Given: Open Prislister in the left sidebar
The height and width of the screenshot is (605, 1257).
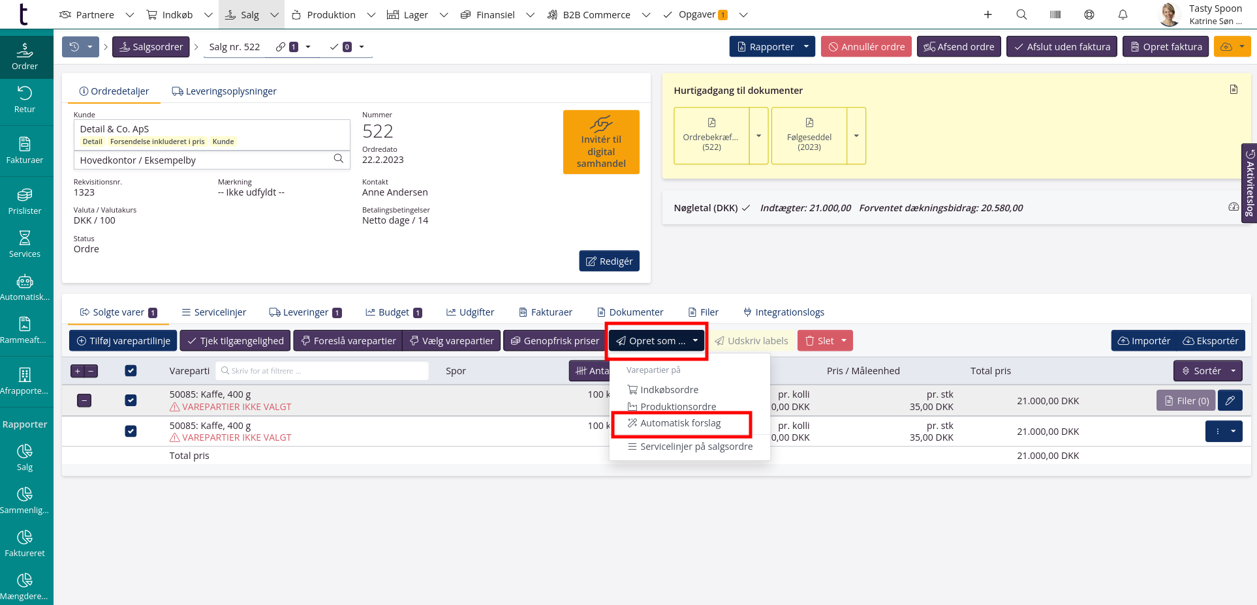Looking at the screenshot, I should [x=25, y=201].
